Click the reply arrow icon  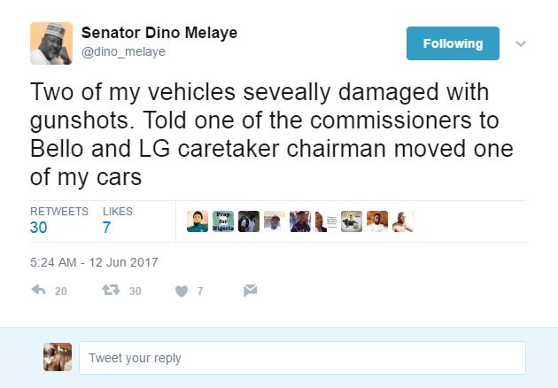[x=38, y=290]
